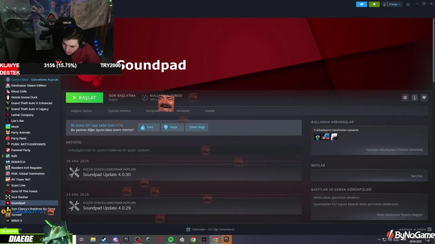Open Discord from the taskbar
The width and height of the screenshot is (435, 244).
[115, 240]
